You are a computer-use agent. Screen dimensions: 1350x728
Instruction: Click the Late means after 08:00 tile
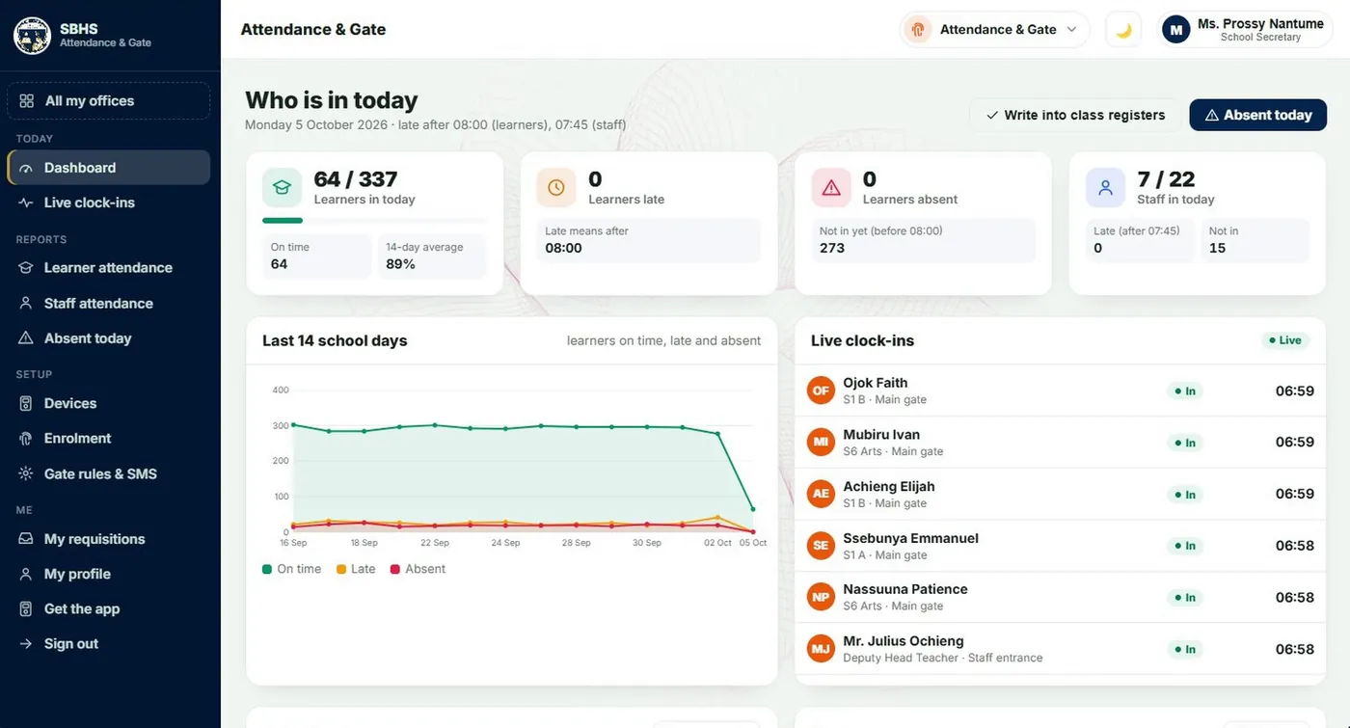tap(649, 240)
